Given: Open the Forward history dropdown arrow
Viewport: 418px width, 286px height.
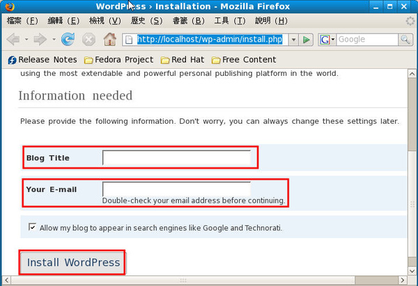Looking at the screenshot, I should [54, 40].
